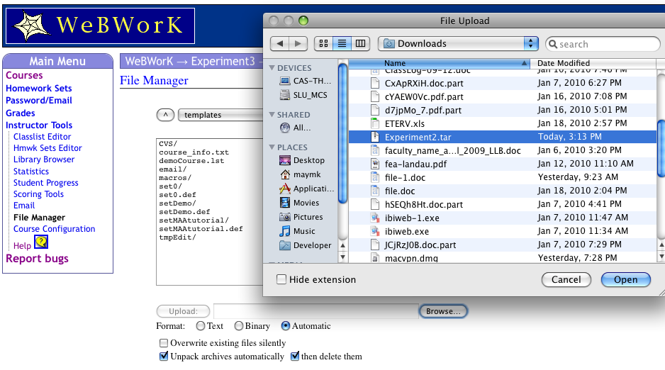Open Password/Email menu item

[38, 101]
